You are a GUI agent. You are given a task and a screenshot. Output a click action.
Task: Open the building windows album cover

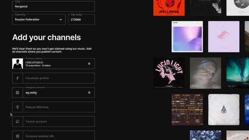click(187, 110)
